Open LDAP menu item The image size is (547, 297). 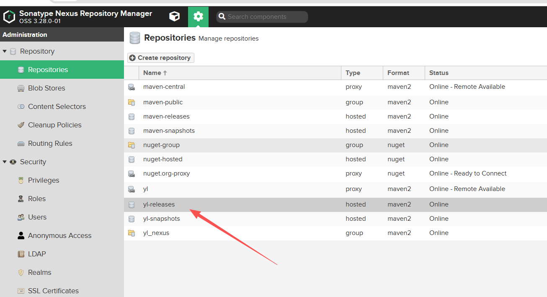62,254
